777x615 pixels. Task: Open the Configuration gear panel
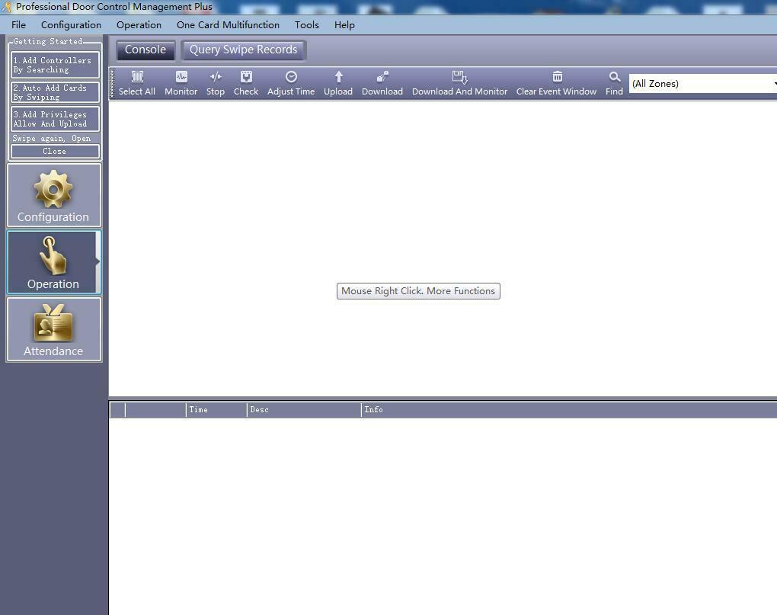54,196
